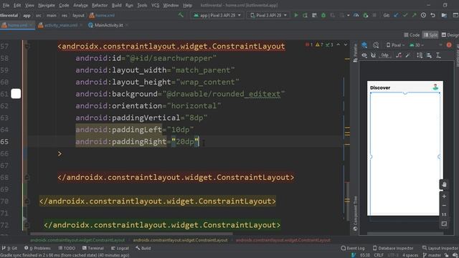Click the Git update project arrow icon

tap(396, 15)
